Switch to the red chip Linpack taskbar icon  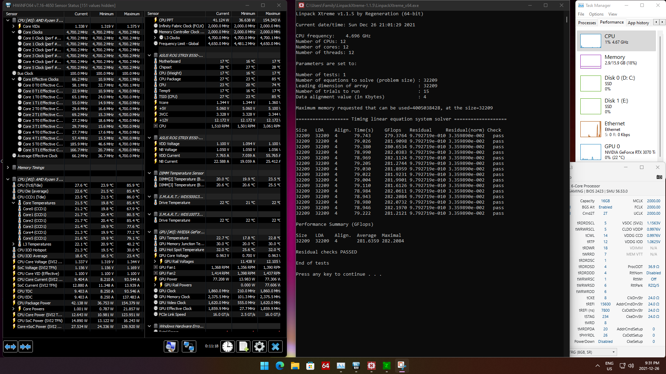pyautogui.click(x=372, y=366)
